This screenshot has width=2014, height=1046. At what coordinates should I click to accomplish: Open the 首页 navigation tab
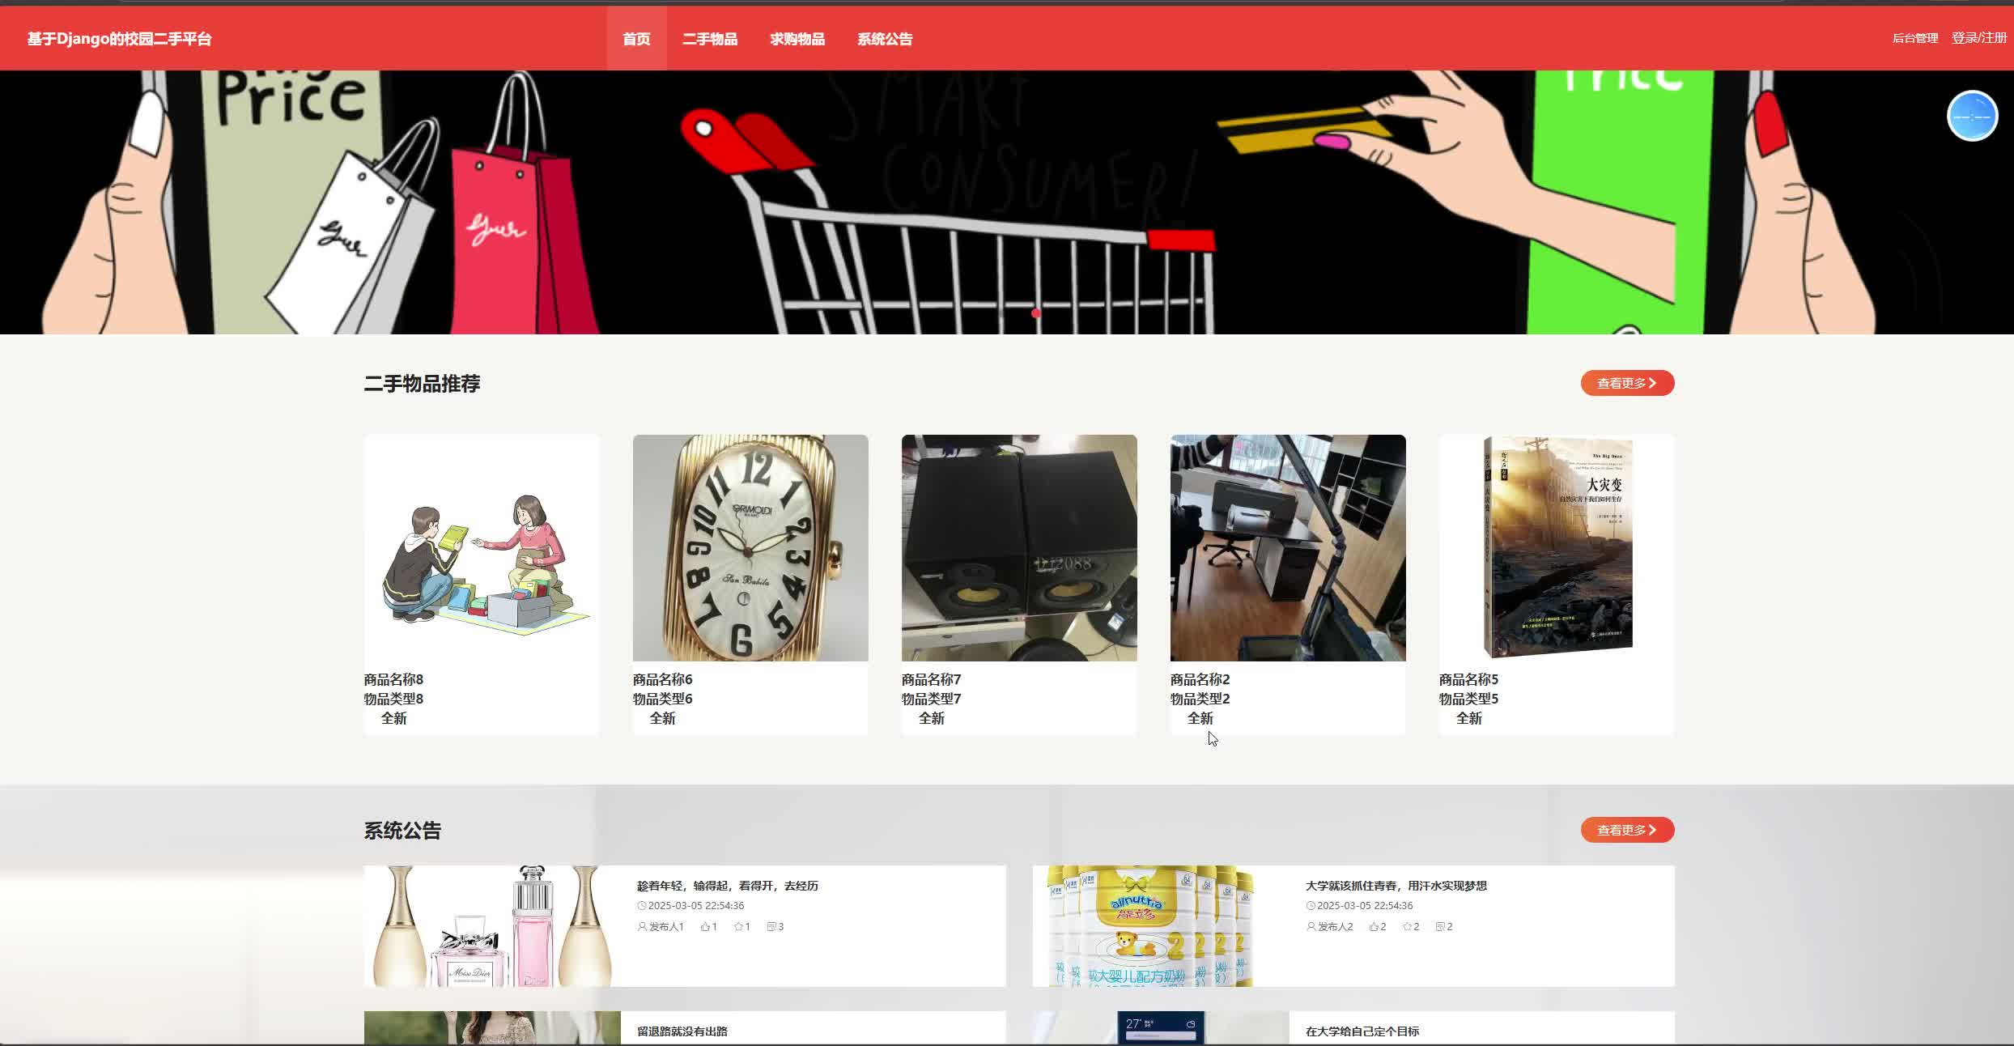coord(636,39)
